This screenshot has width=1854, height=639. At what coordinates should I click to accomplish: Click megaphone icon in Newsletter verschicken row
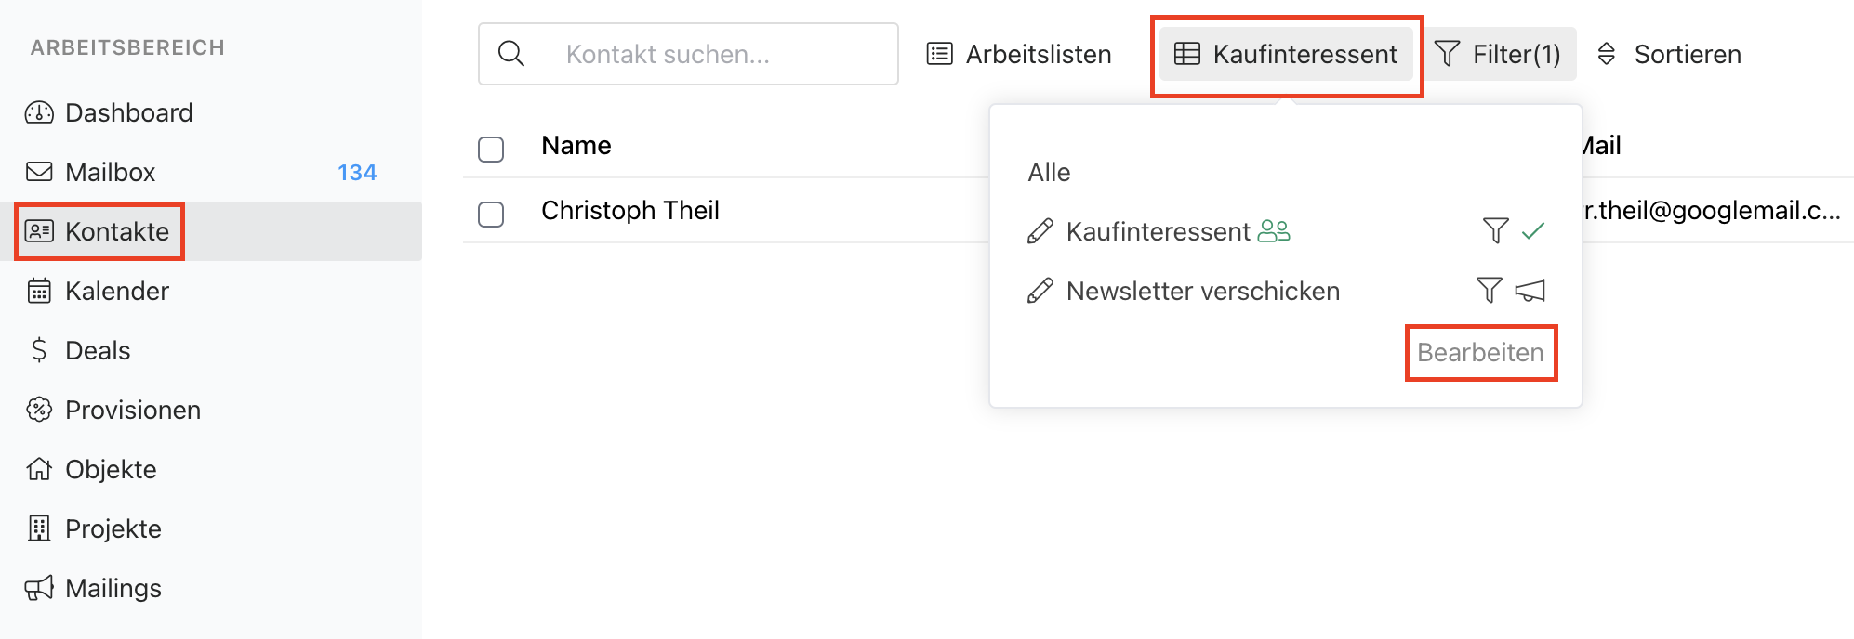(x=1530, y=291)
